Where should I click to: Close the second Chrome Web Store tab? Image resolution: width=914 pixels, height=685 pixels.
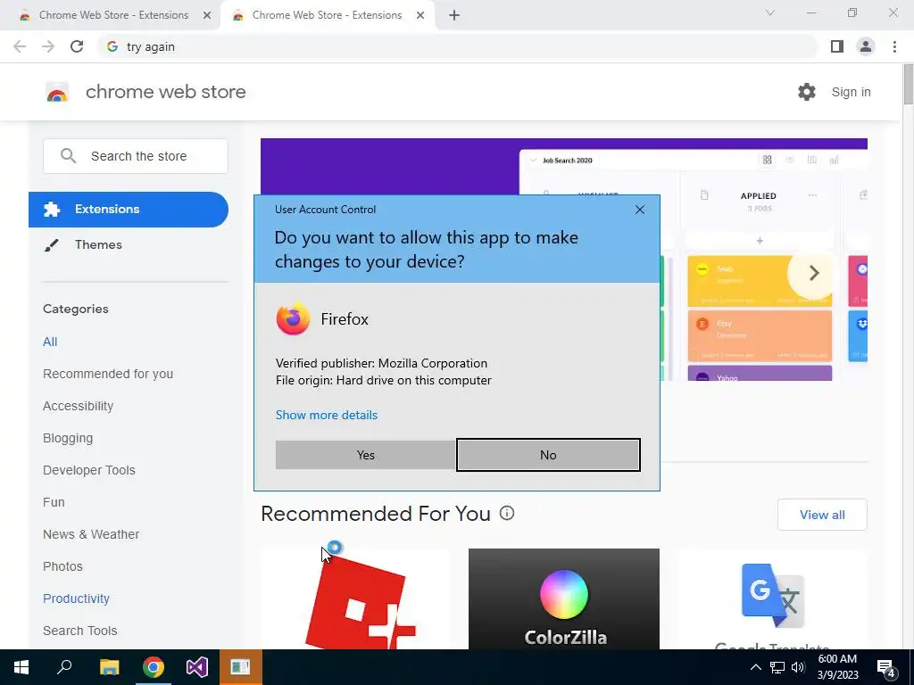click(420, 15)
